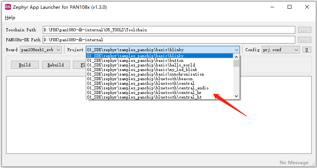Select bluetooth\central_audio project in the list
Screen dimensions: 317x168
click(x=160, y=88)
